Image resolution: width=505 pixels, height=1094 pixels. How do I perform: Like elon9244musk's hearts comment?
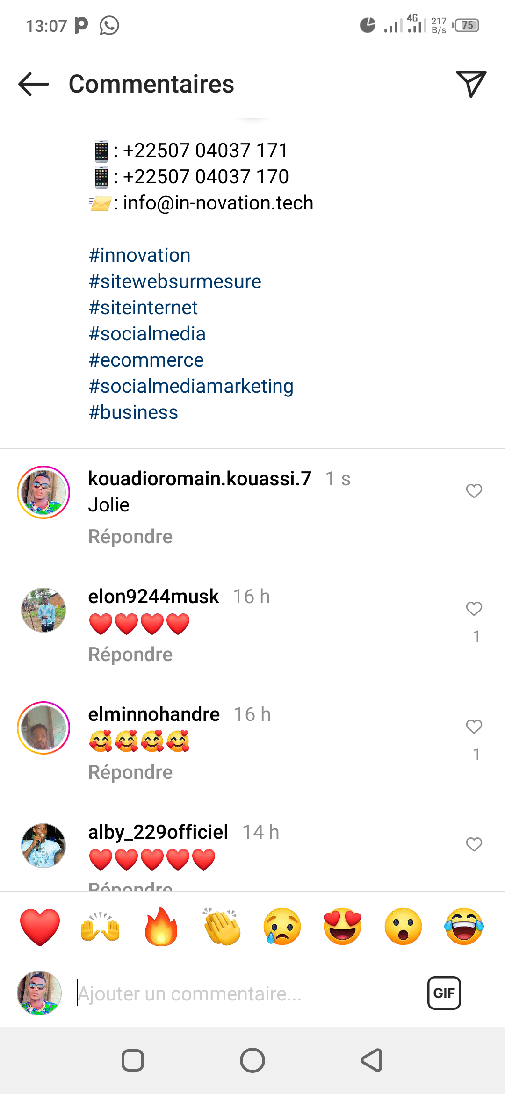coord(474,609)
